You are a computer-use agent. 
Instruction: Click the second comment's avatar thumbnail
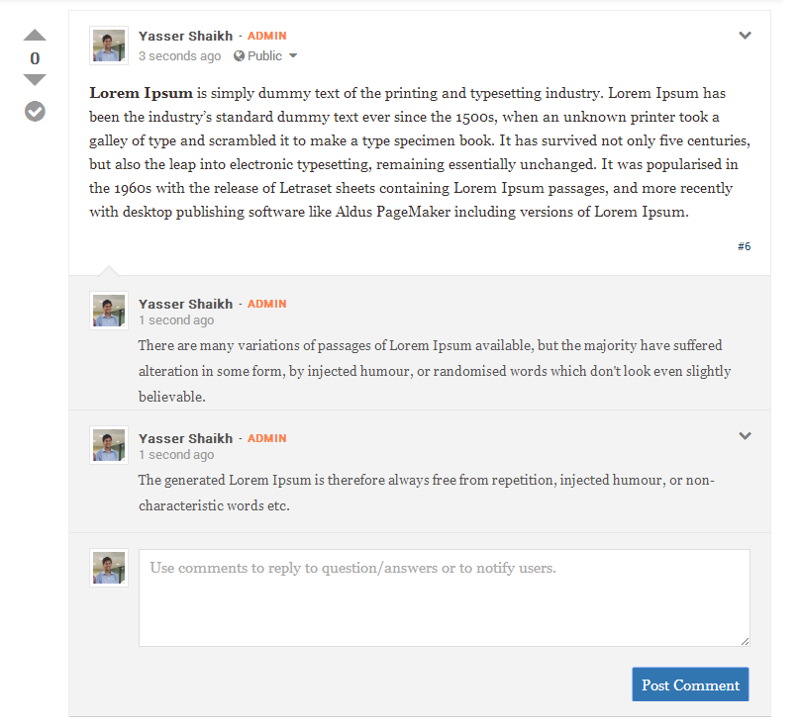tap(109, 445)
